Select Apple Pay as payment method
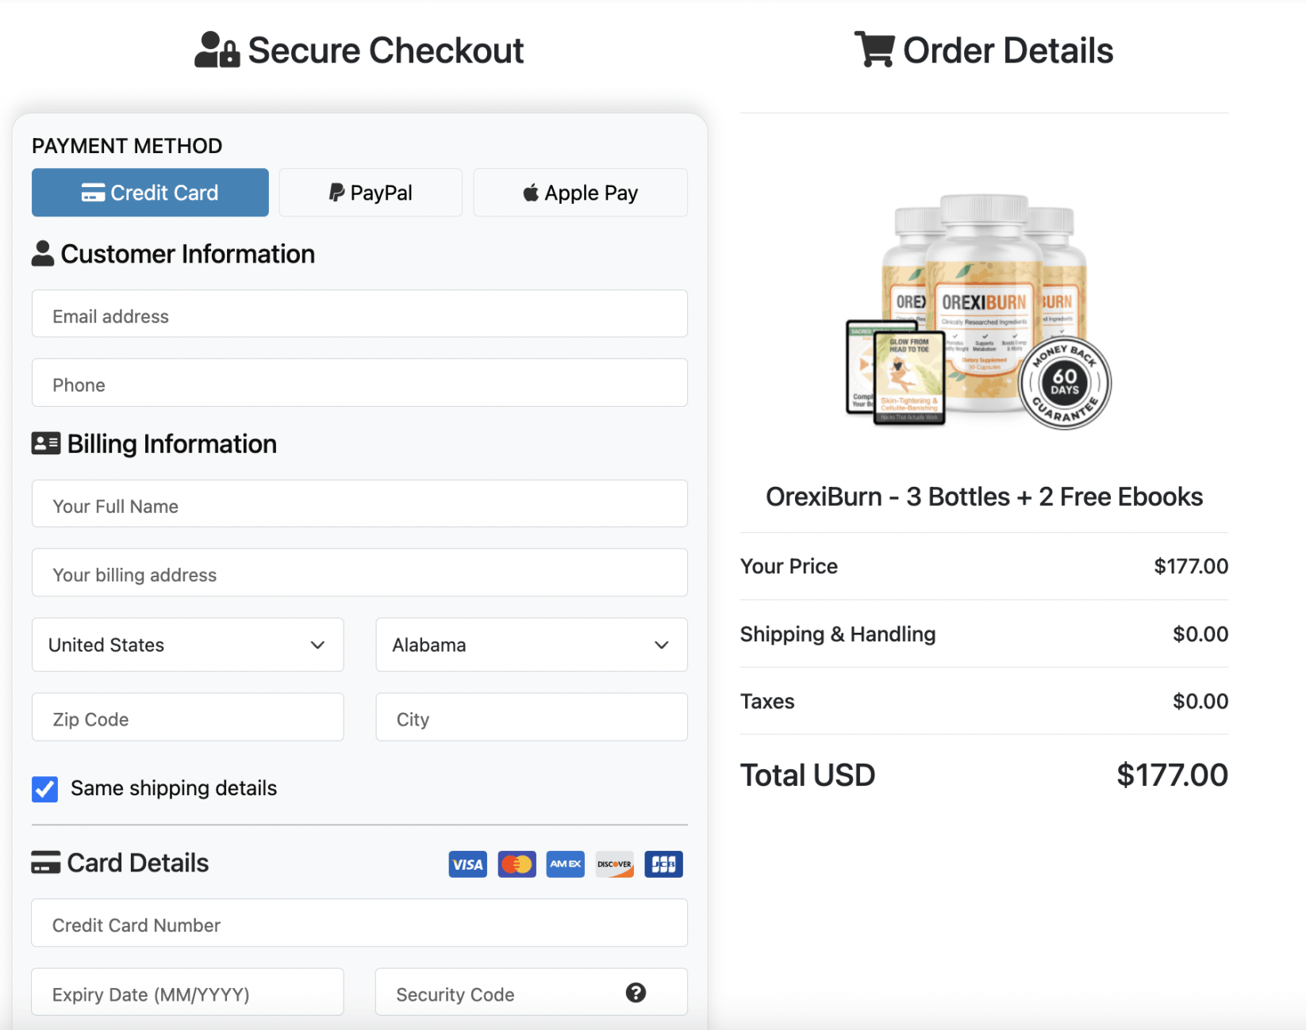Image resolution: width=1306 pixels, height=1030 pixels. [x=580, y=192]
